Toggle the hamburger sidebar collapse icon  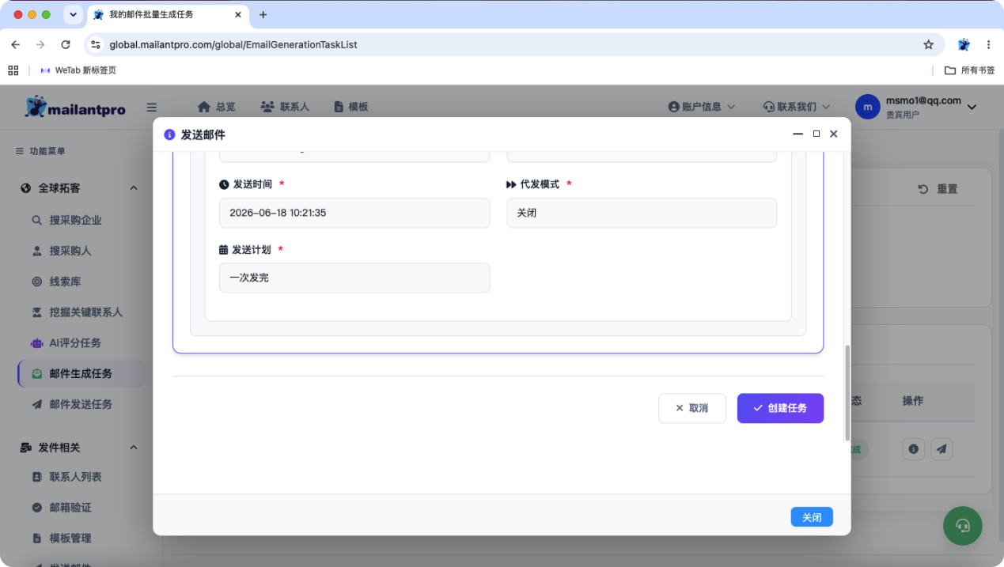coord(152,108)
